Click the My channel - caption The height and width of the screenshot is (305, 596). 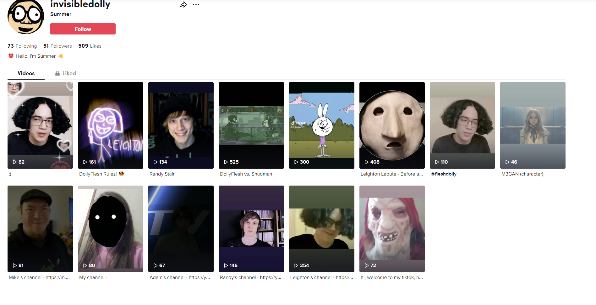(93, 277)
